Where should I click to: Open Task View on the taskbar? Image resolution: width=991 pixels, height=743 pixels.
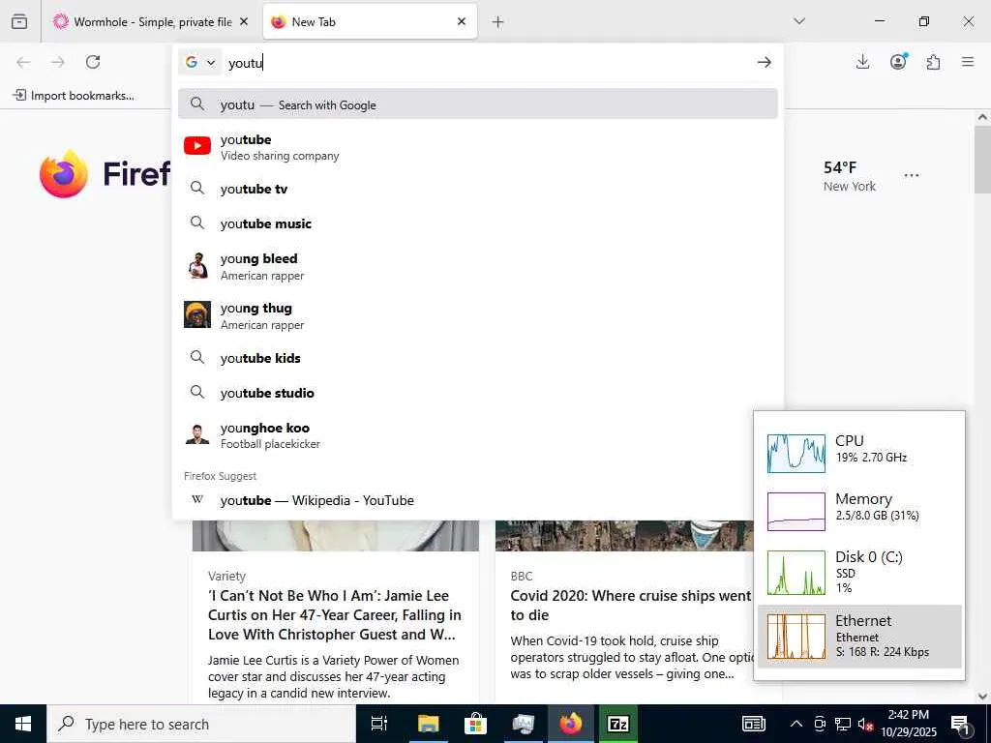point(379,724)
